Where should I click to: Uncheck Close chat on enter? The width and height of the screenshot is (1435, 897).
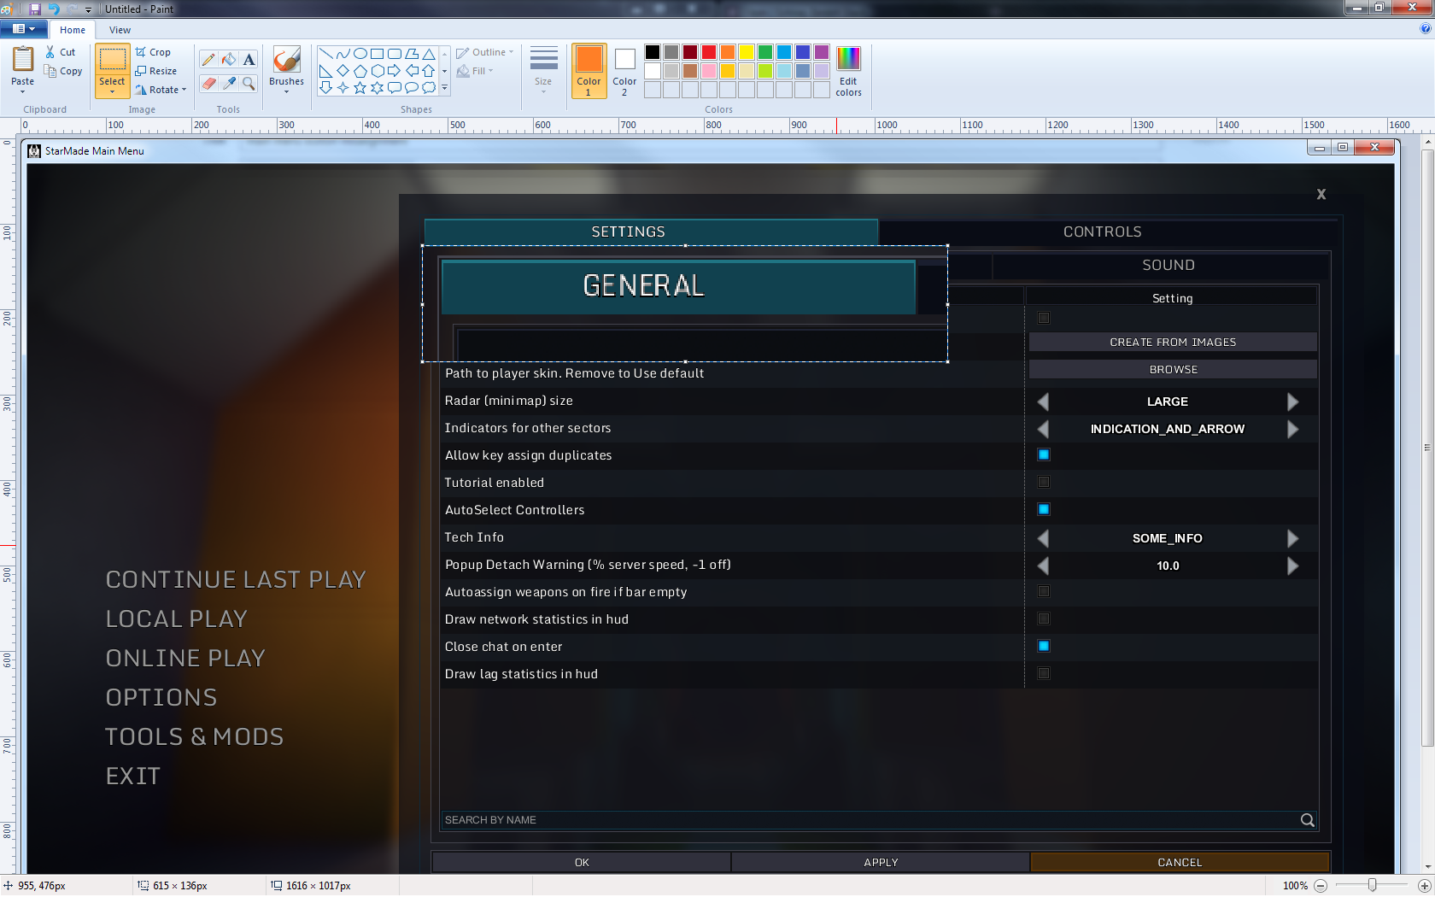point(1043,646)
